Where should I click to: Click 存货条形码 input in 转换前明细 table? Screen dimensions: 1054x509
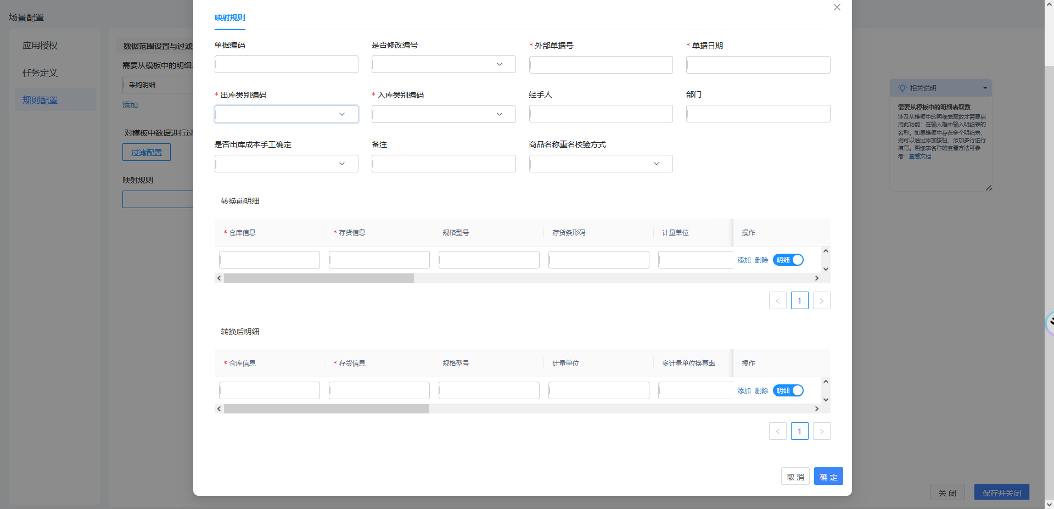pos(599,260)
